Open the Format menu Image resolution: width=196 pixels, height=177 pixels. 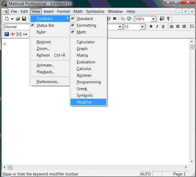[63, 11]
